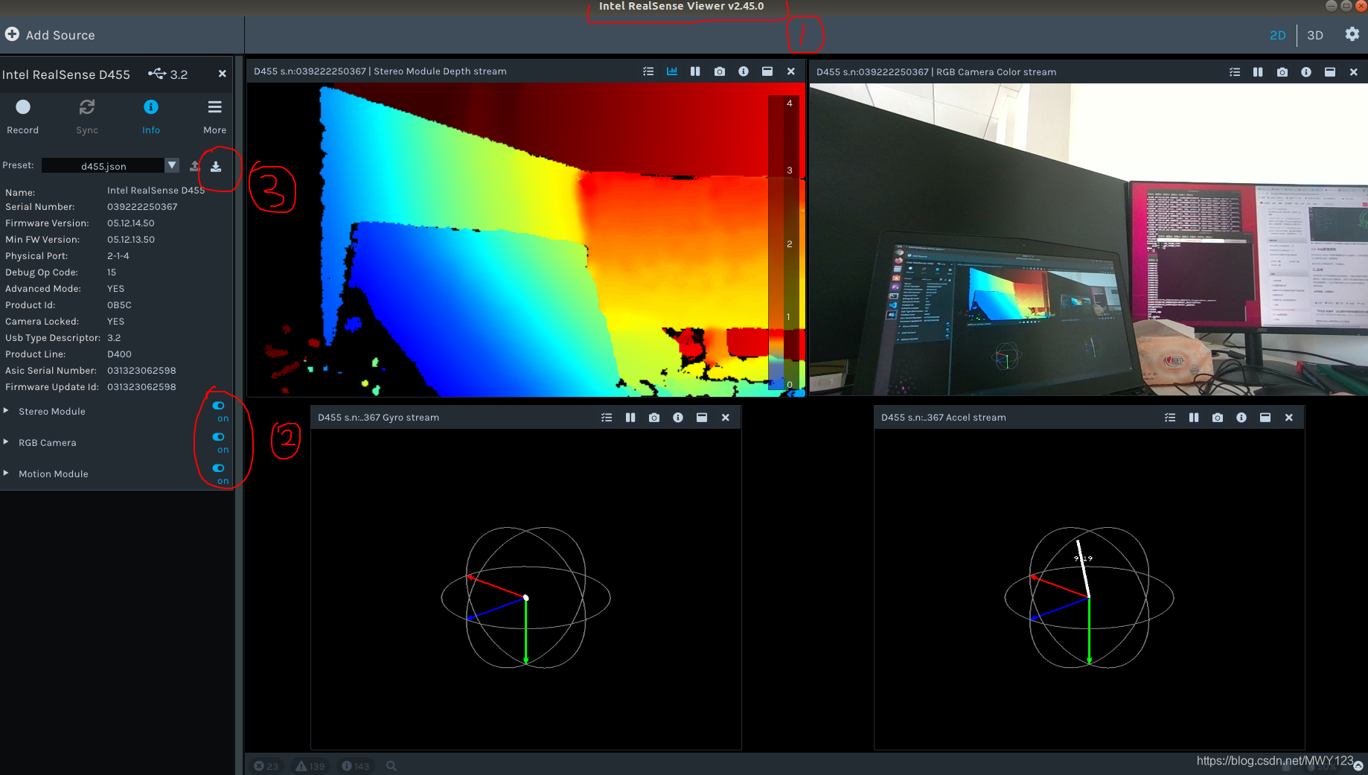The width and height of the screenshot is (1368, 775).
Task: Pause the Gyro stream
Action: tap(630, 418)
